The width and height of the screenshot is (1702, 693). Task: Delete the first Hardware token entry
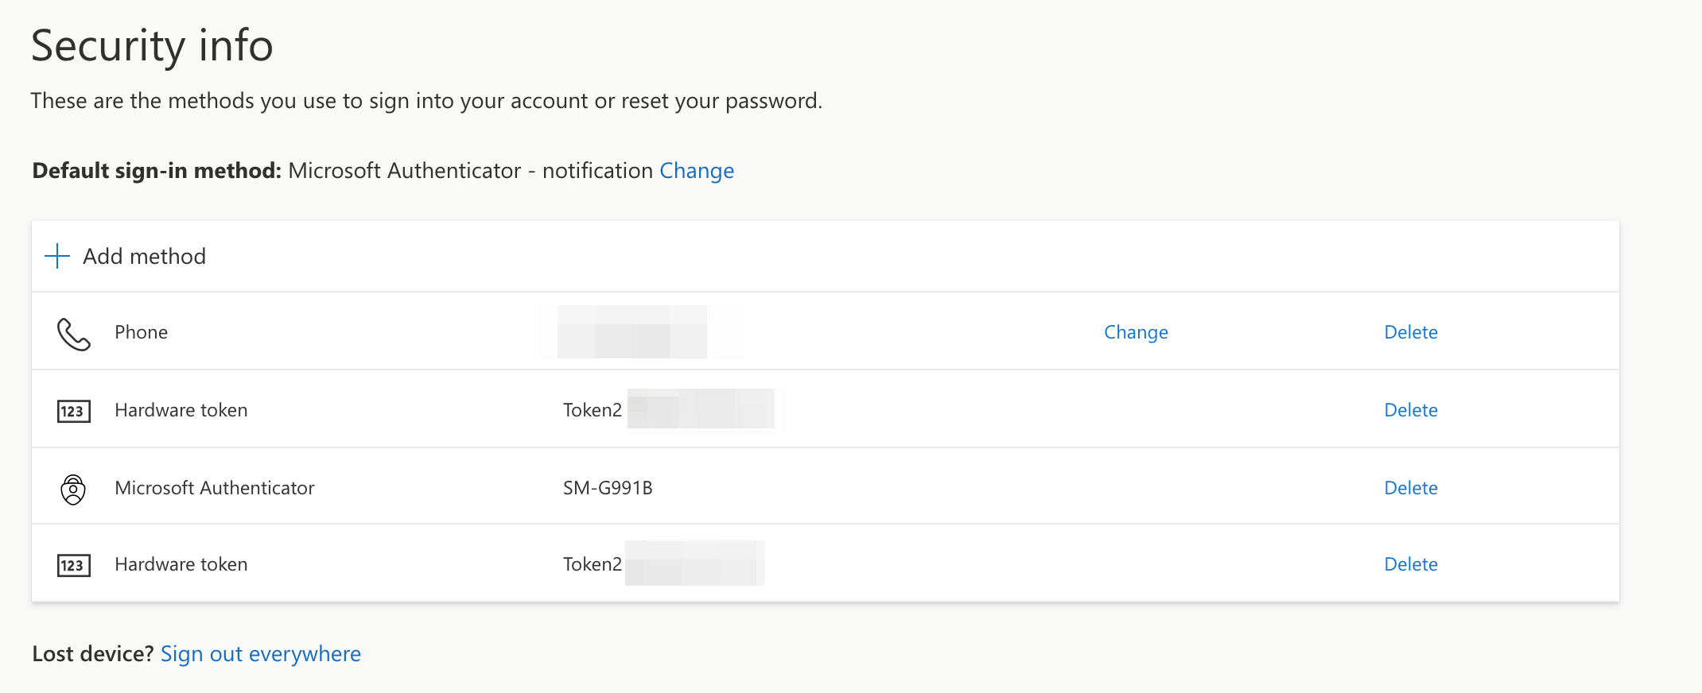point(1411,410)
